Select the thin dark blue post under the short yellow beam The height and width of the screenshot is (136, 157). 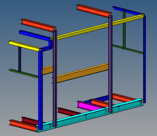[20, 59]
